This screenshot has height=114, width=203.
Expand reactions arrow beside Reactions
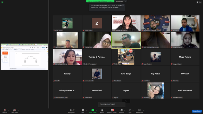(125, 110)
